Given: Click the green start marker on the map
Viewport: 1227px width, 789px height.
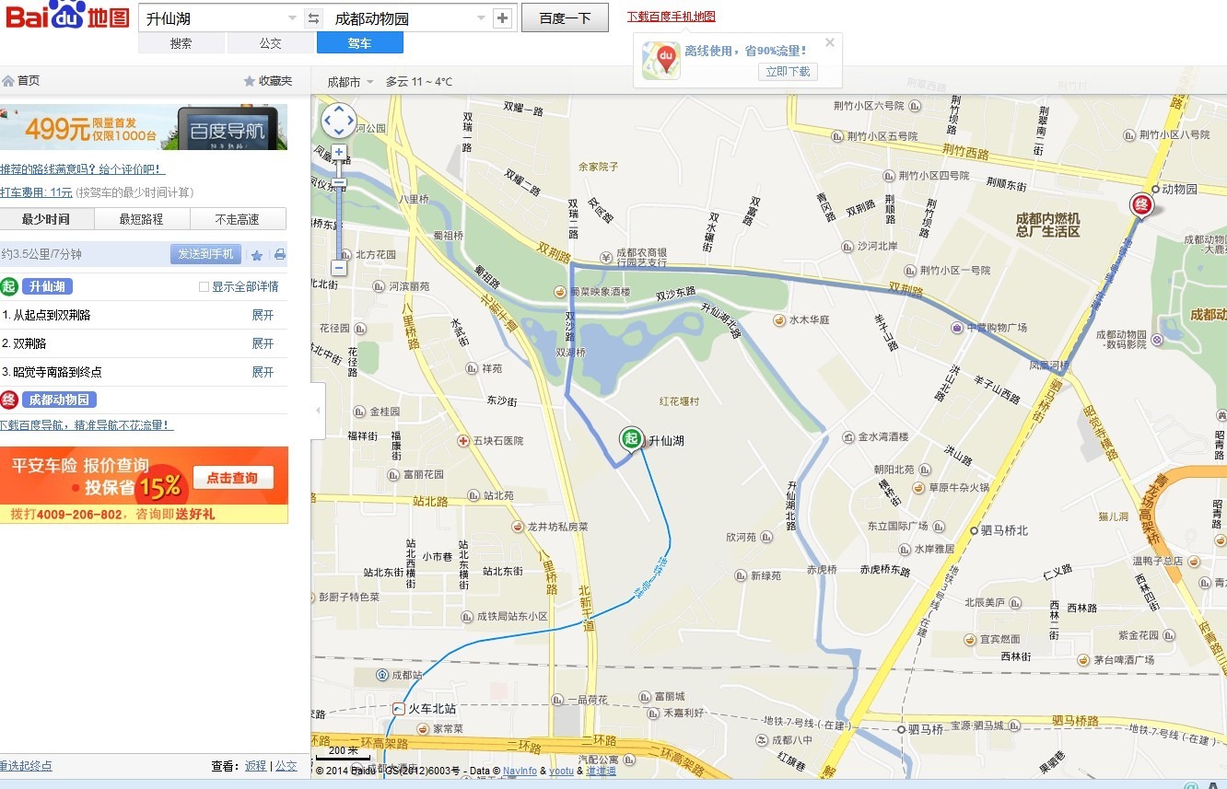Looking at the screenshot, I should click(631, 438).
